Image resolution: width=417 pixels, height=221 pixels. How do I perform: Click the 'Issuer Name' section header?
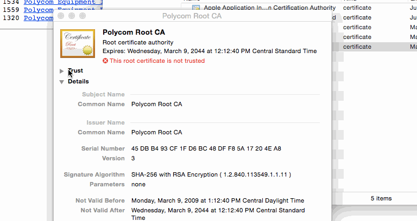[x=105, y=122]
